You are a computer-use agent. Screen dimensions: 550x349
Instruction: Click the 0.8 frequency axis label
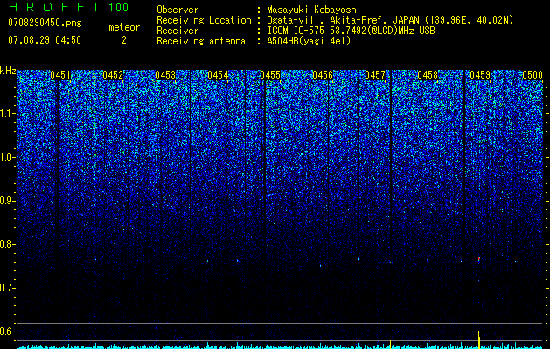coord(6,244)
